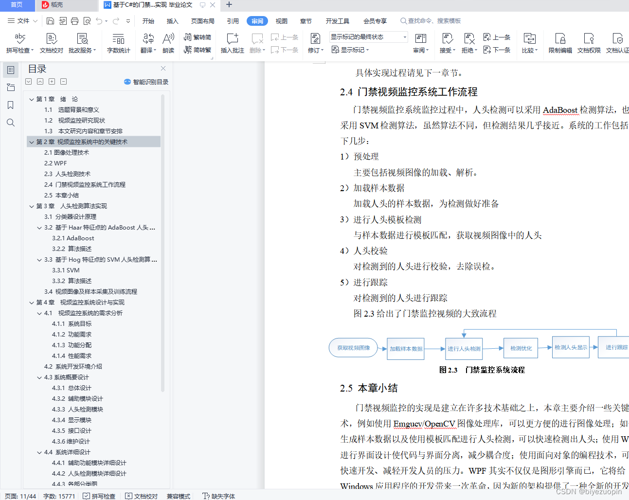Go to 4.3.3 人头检测模块 in outline

tap(77, 410)
